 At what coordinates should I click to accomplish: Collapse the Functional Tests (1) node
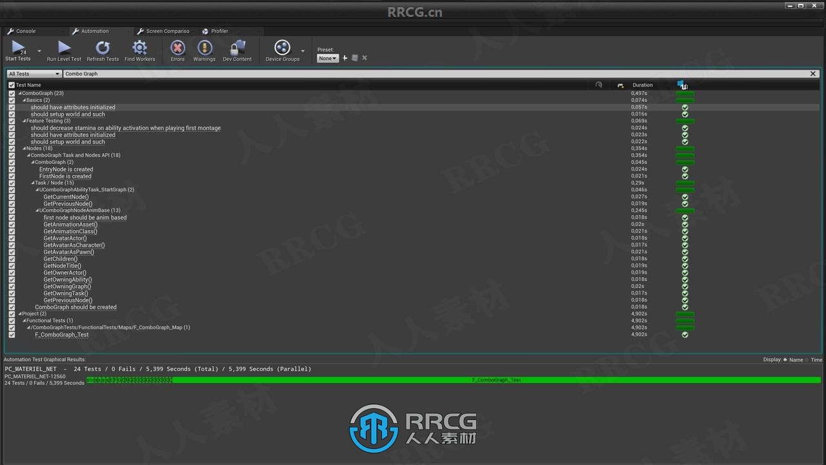pyautogui.click(x=25, y=320)
